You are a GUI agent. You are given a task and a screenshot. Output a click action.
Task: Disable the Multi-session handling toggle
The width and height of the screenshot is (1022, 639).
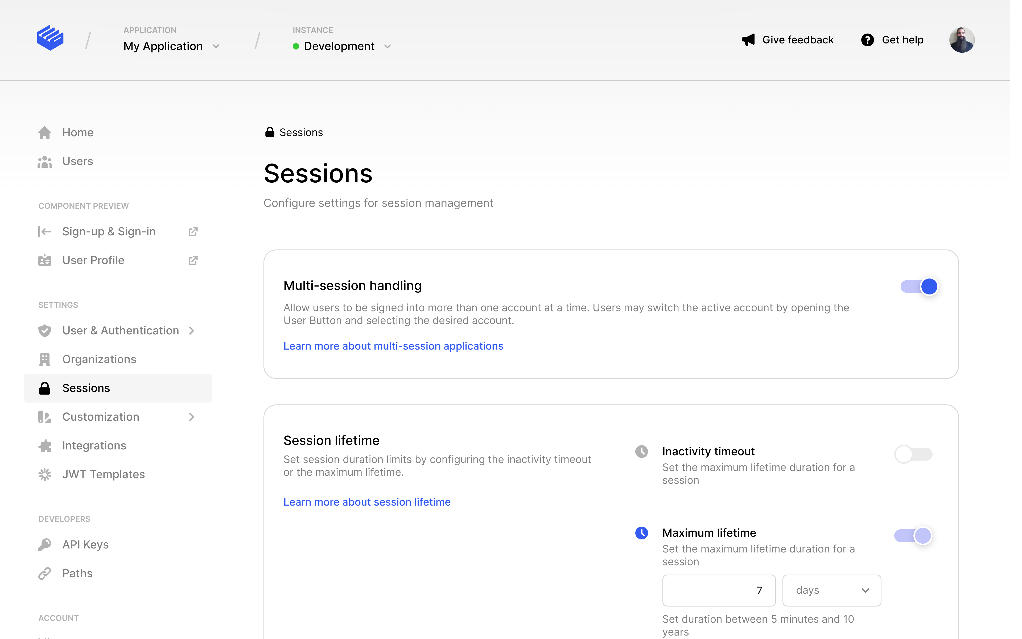pyautogui.click(x=919, y=286)
